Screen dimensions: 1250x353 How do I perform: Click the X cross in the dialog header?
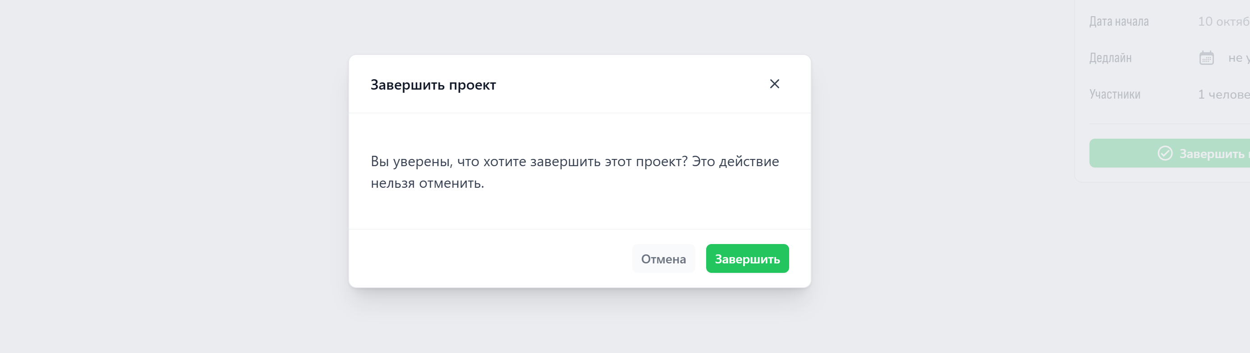point(774,84)
